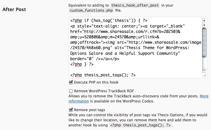Viewport: 211px width, 130px height.
Task: Click the thesis_hook_after_post code snippet
Action: (135, 5)
